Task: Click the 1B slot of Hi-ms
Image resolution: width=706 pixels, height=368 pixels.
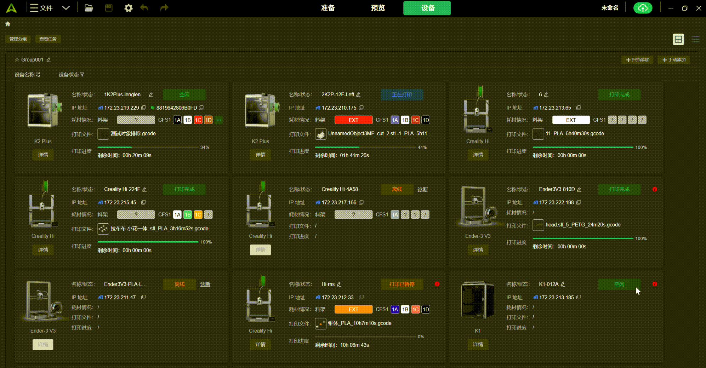Action: (x=405, y=309)
